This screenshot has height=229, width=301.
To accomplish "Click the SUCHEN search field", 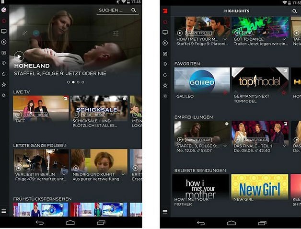I will coord(117,11).
